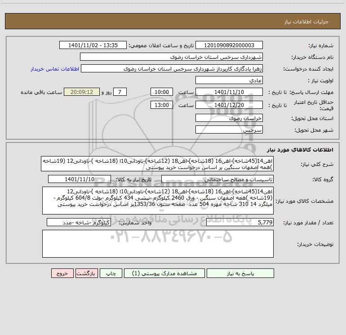Click the واحد شمارش label
Screen dimensions: 346x335
click(135, 223)
